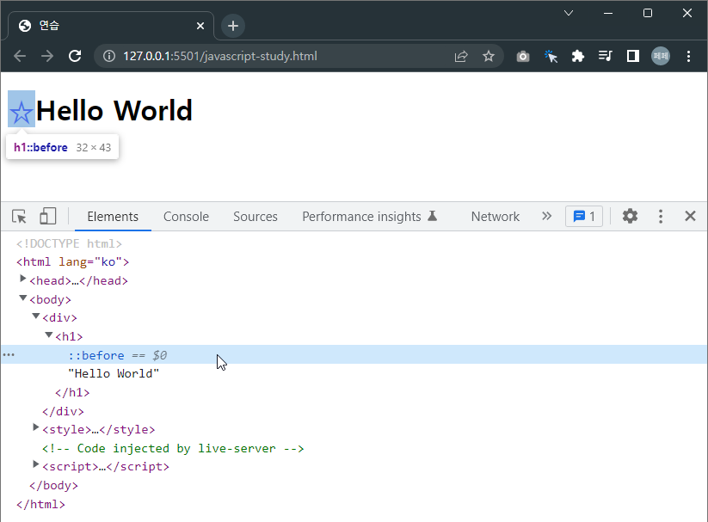708x522 pixels.
Task: Click the browser back arrow
Action: click(x=20, y=56)
